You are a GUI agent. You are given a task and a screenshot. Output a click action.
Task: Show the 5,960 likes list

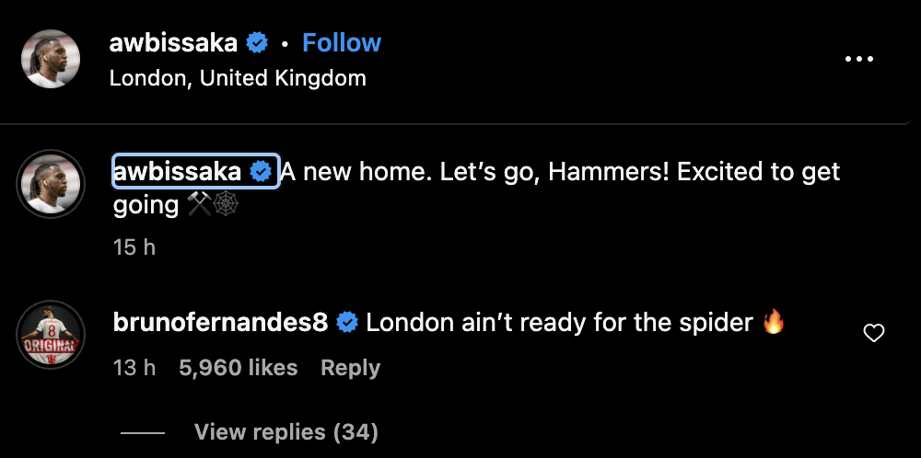(238, 368)
